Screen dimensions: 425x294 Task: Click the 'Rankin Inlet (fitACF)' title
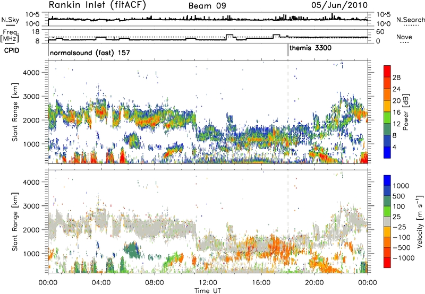[x=97, y=5]
